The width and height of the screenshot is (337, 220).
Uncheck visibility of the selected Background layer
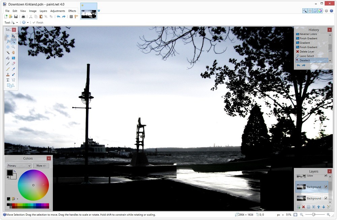coord(326,187)
